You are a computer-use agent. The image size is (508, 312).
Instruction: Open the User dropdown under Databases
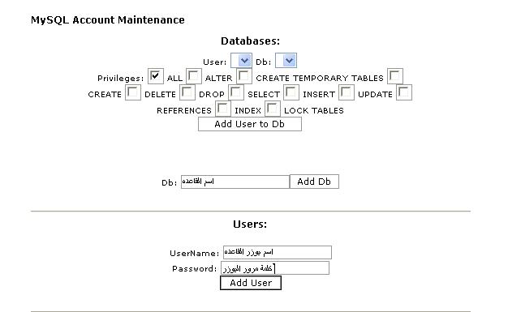pyautogui.click(x=241, y=61)
